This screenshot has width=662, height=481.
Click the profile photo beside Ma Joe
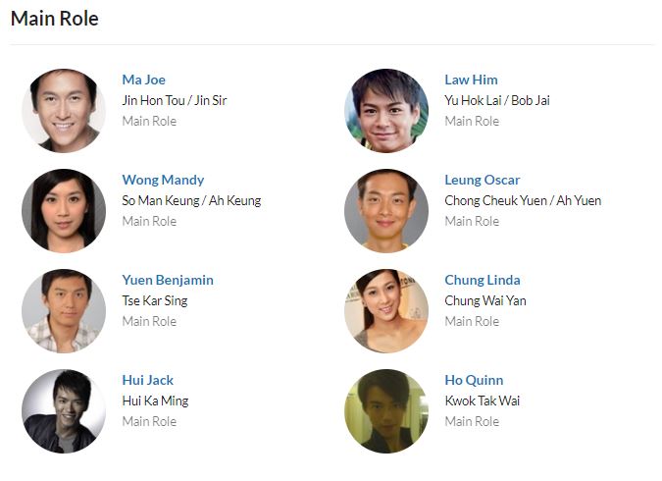pos(64,111)
